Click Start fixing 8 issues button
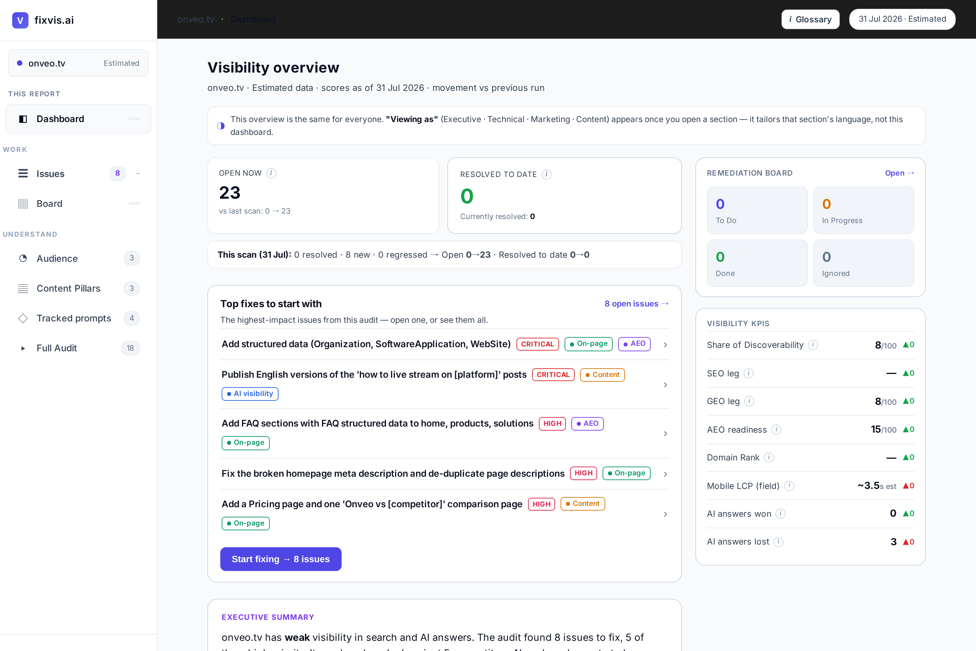Image resolution: width=976 pixels, height=651 pixels. tap(281, 559)
